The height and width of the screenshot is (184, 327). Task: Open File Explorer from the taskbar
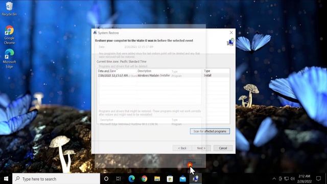pos(157,179)
